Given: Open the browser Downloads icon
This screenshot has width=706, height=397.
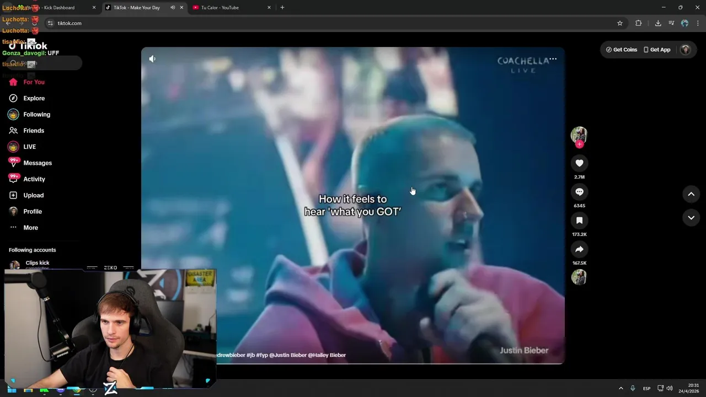Looking at the screenshot, I should pos(658,23).
